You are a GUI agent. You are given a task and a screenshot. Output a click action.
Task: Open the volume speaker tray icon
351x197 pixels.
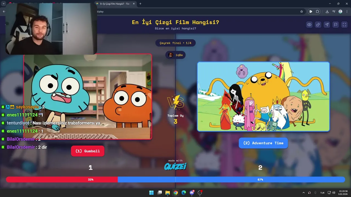[333, 193]
